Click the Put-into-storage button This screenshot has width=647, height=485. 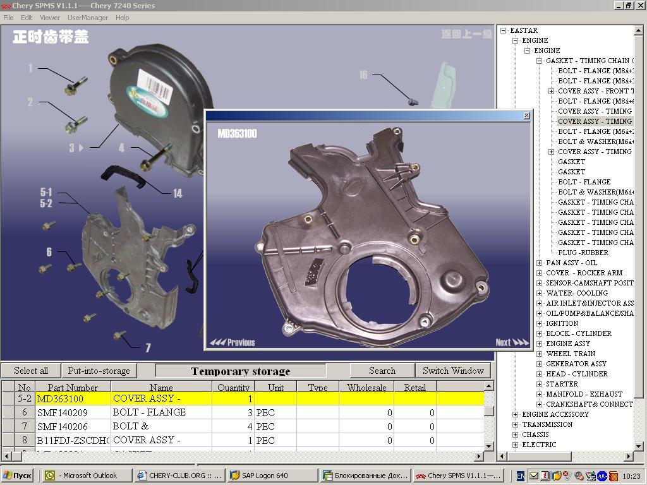pyautogui.click(x=99, y=370)
